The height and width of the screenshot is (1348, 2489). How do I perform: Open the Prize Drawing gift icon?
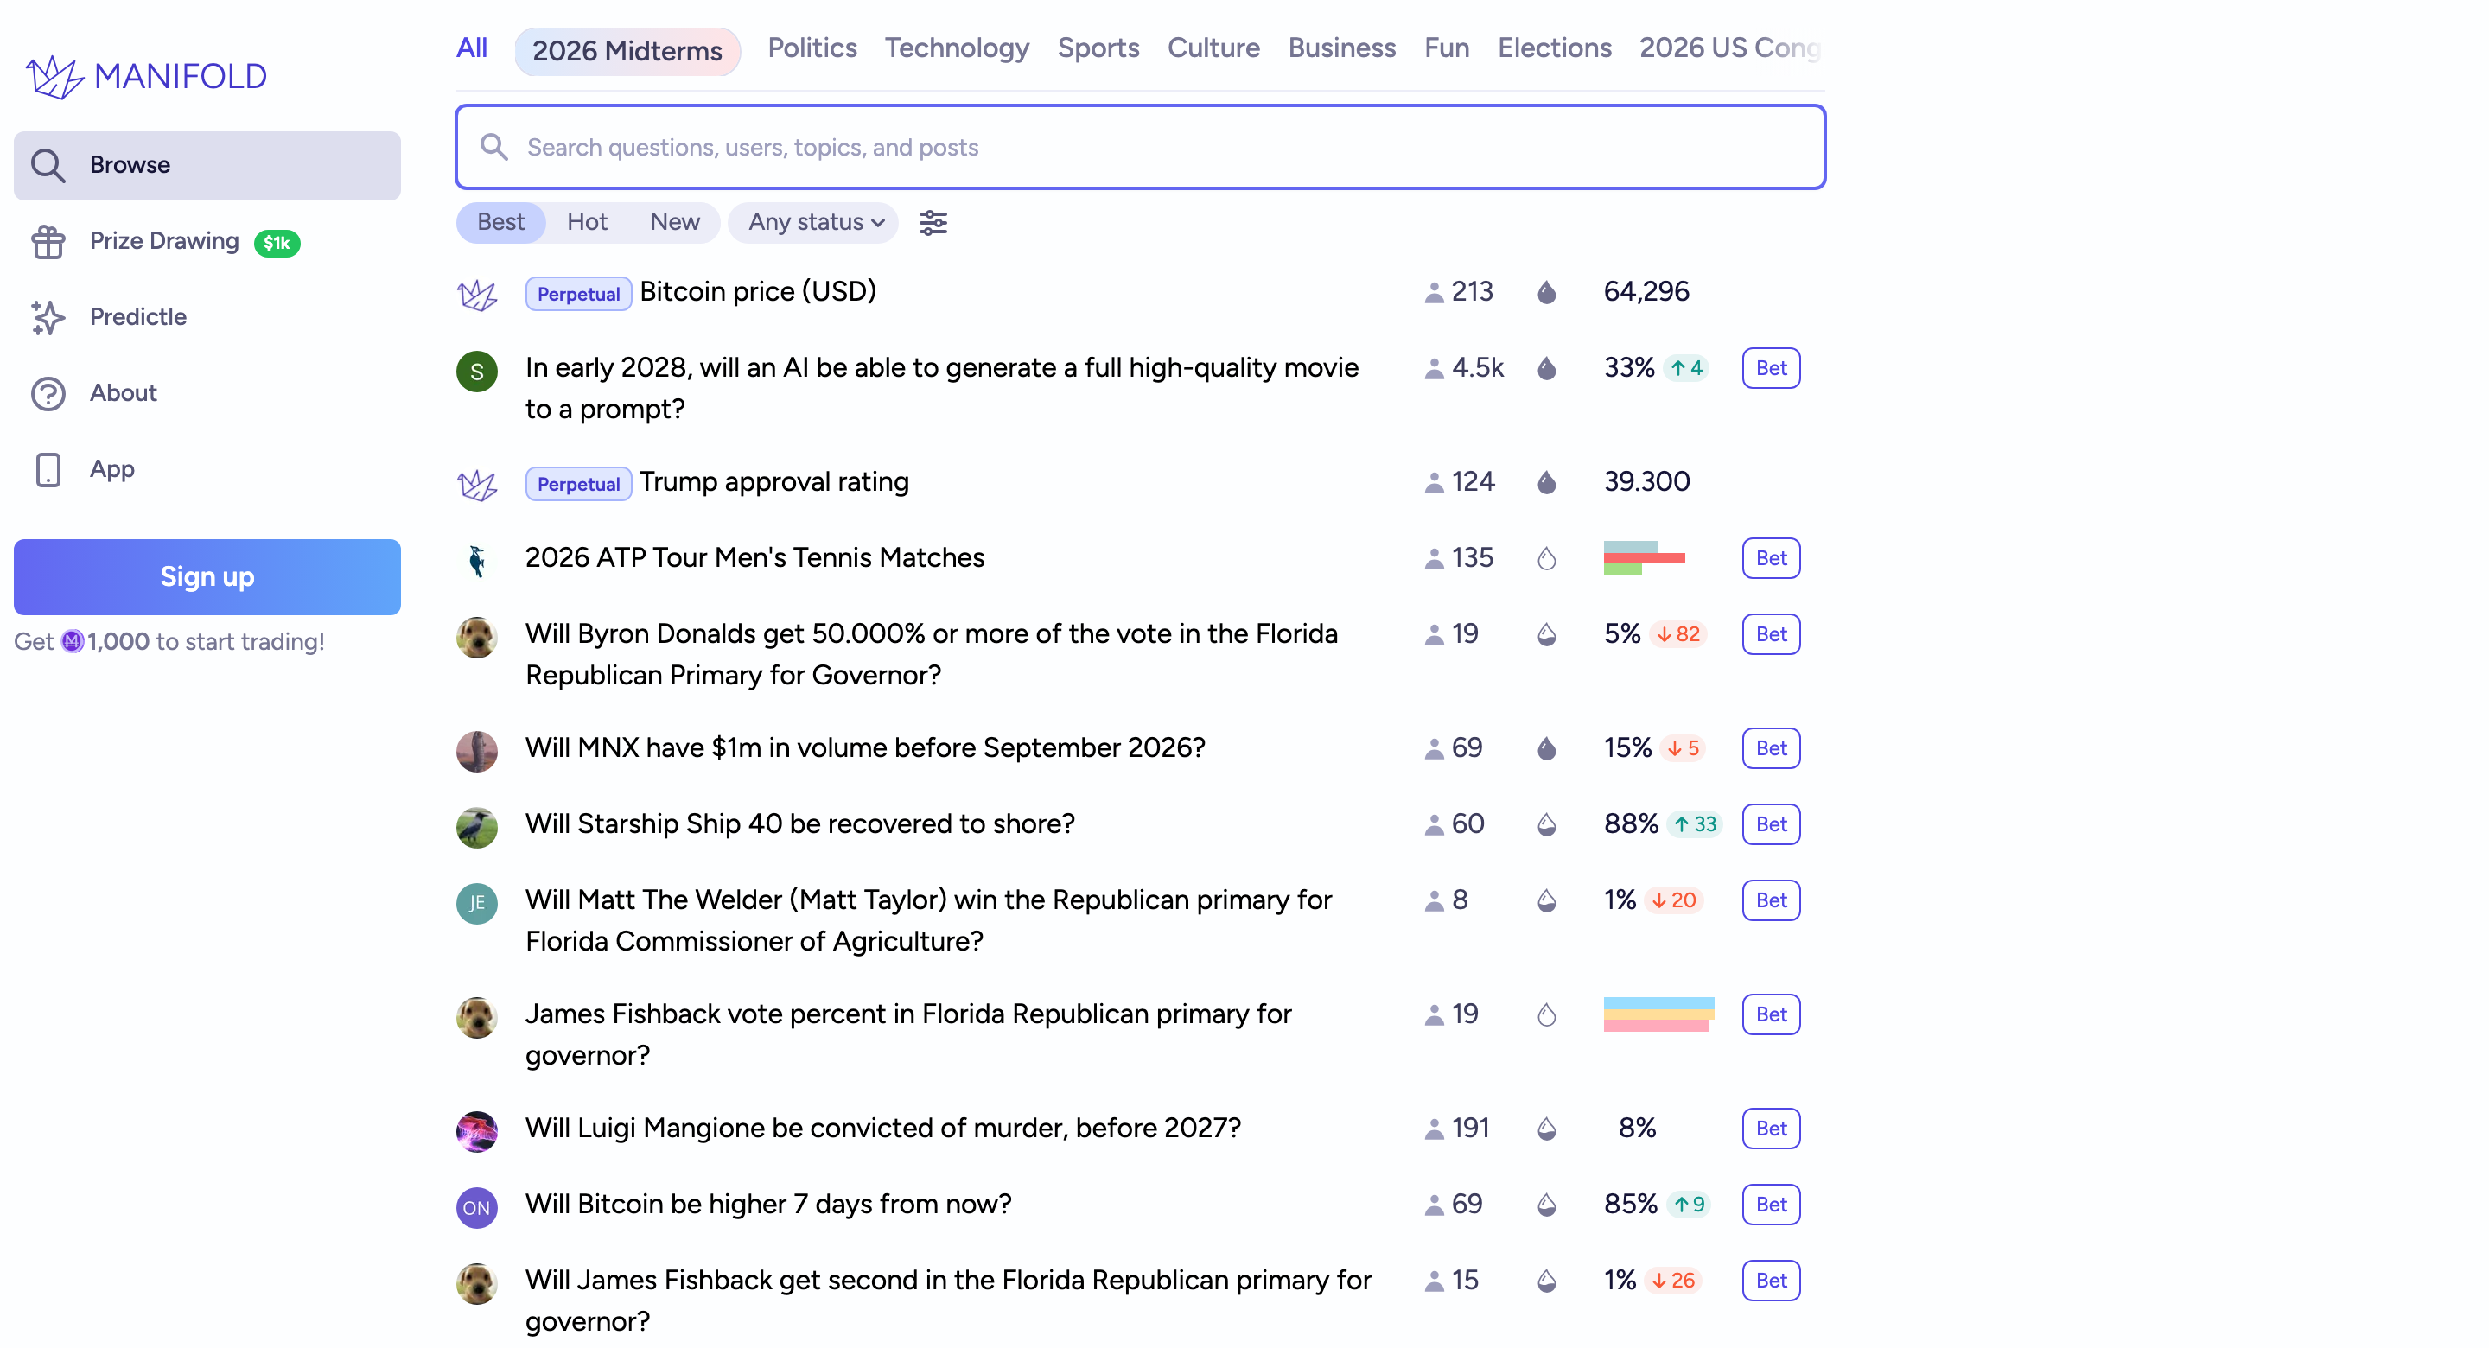pyautogui.click(x=48, y=242)
